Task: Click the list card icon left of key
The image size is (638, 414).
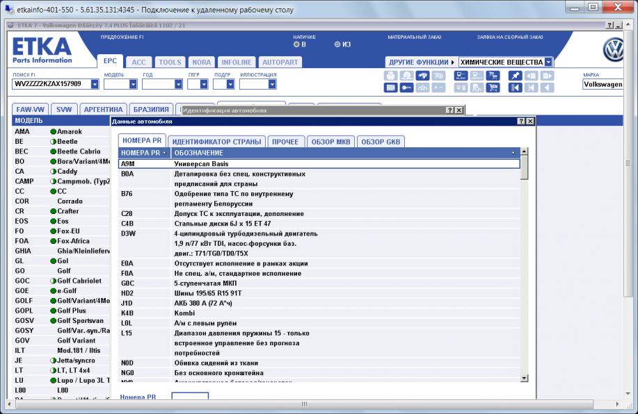Action: [x=390, y=88]
